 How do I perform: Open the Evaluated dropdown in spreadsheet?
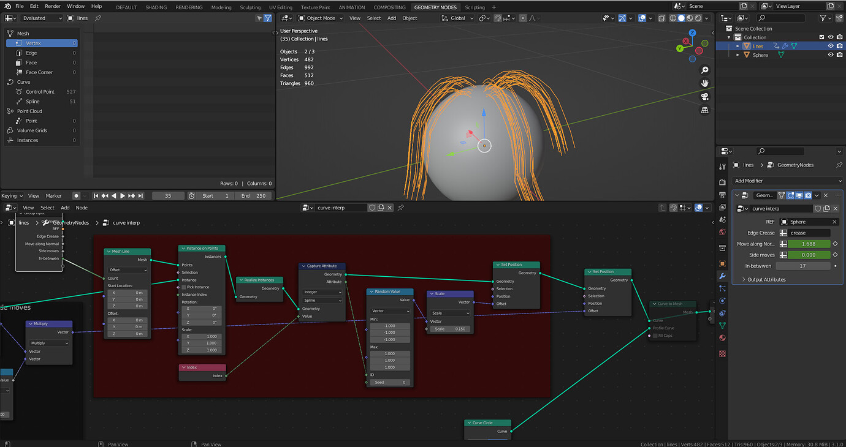point(42,18)
